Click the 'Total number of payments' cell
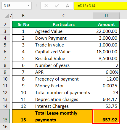This screenshot has width=127, height=130. [x=64, y=92]
